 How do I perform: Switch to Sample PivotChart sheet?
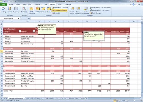[52, 98]
